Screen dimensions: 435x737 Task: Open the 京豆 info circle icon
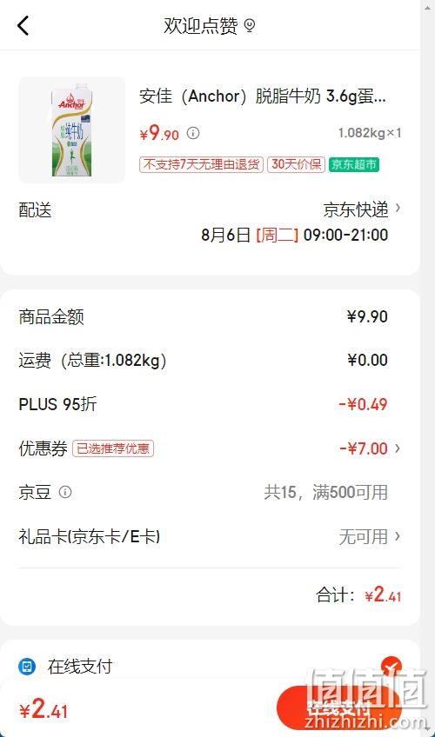65,492
